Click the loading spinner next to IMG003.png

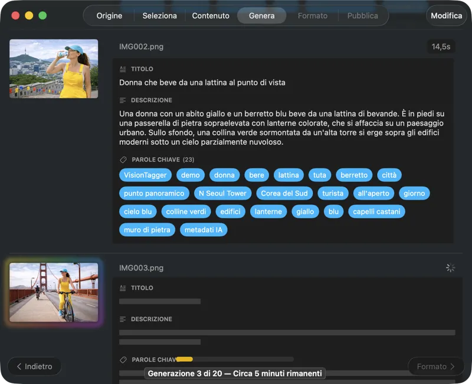[x=450, y=268]
